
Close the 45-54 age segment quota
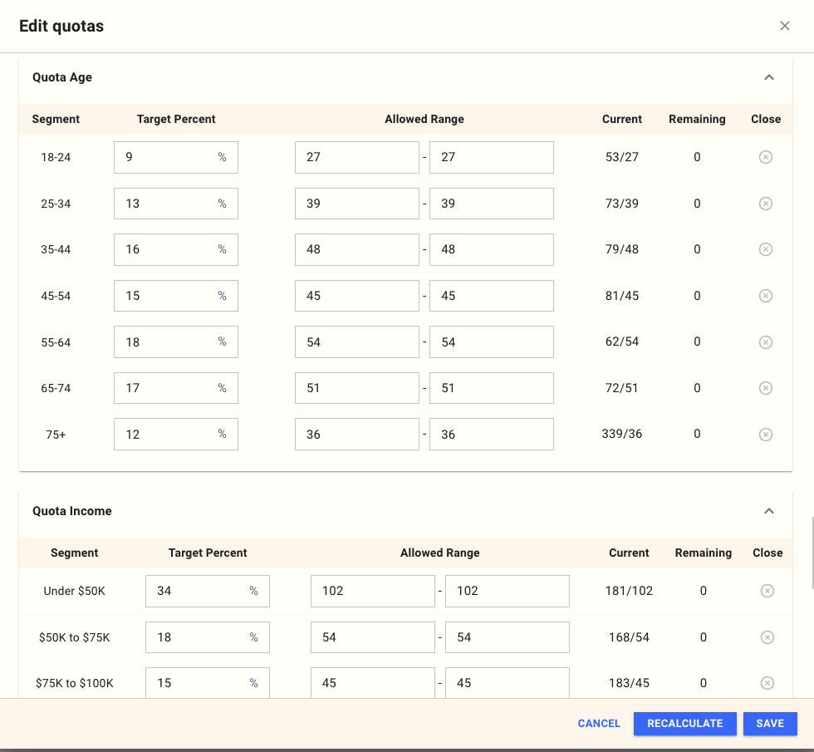point(766,296)
